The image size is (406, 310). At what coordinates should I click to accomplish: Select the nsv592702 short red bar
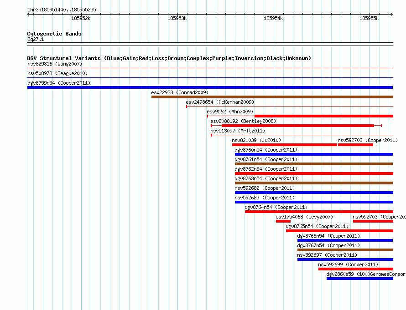point(355,145)
